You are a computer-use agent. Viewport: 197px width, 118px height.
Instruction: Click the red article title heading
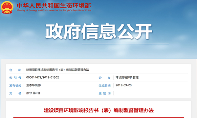(98, 110)
